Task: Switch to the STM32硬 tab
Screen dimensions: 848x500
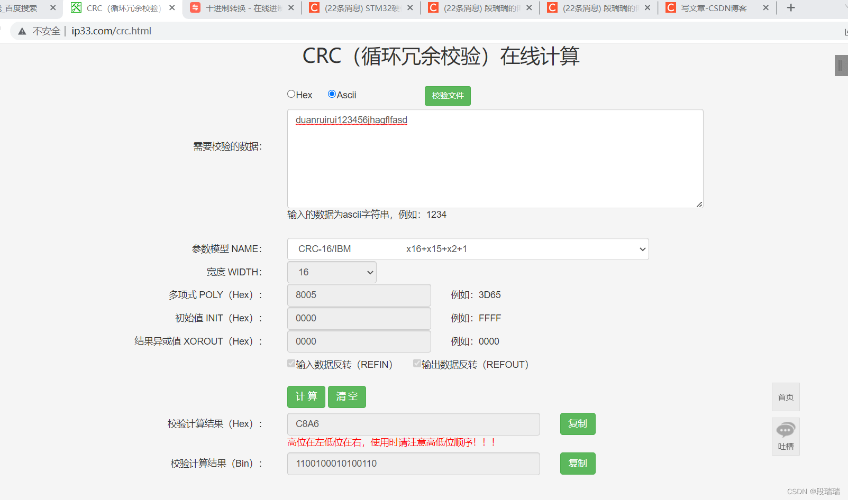Action: [360, 7]
